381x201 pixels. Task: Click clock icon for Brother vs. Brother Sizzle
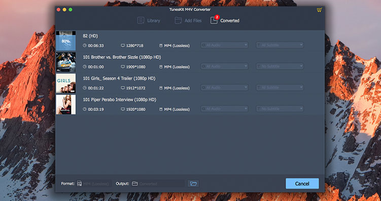click(85, 67)
